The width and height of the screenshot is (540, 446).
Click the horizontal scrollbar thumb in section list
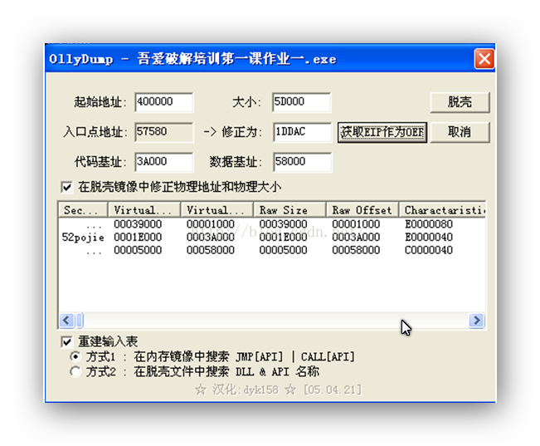tap(80, 321)
